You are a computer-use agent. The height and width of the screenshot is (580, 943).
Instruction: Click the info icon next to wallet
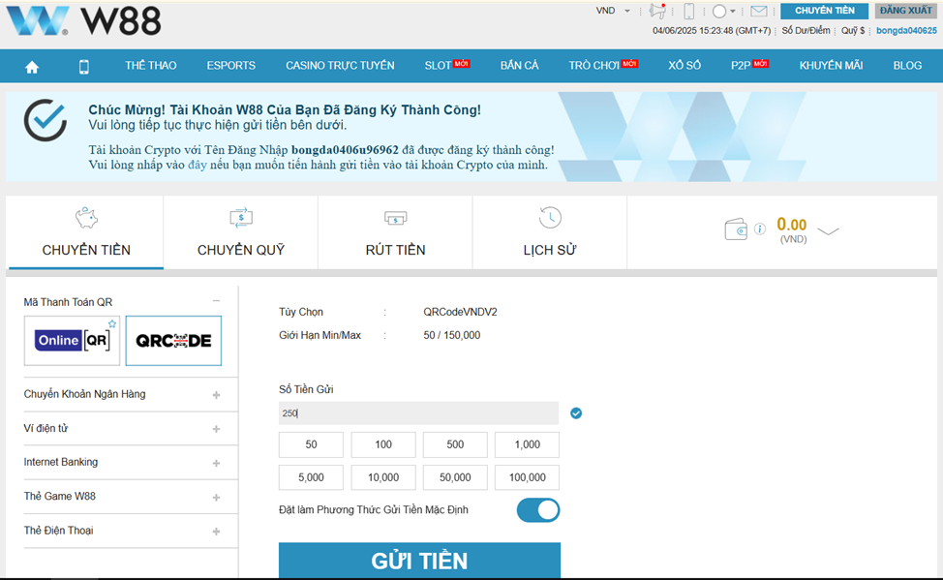pos(760,229)
